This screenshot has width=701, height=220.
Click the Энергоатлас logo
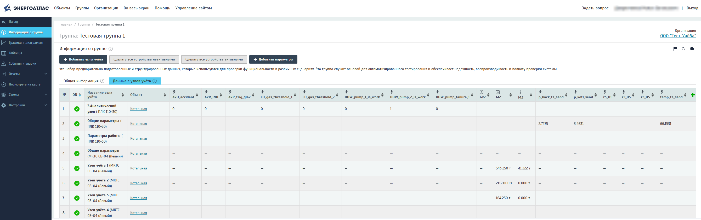coord(26,8)
